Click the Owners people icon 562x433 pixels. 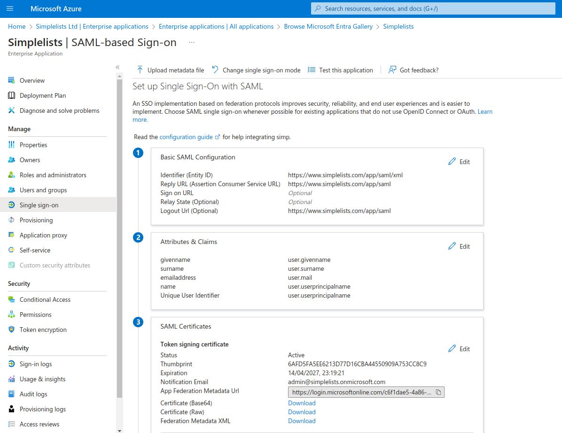coord(11,160)
